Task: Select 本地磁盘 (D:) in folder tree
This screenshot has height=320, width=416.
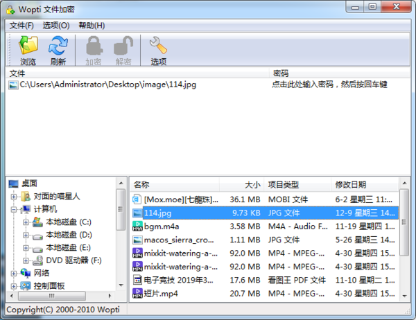Action: (68, 235)
